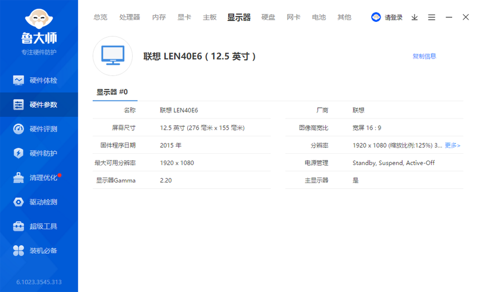
Task: Open 装机必备 menu label
Action: pyautogui.click(x=43, y=250)
